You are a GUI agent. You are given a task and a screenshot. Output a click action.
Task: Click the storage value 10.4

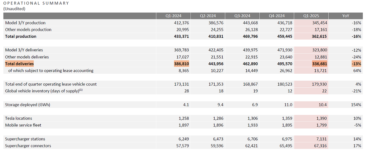click(x=323, y=105)
